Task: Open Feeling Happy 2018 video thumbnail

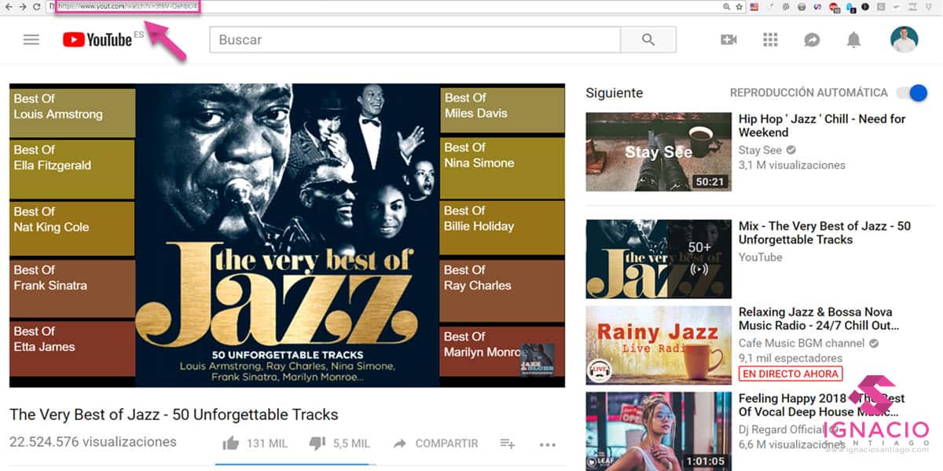Action: [x=659, y=431]
